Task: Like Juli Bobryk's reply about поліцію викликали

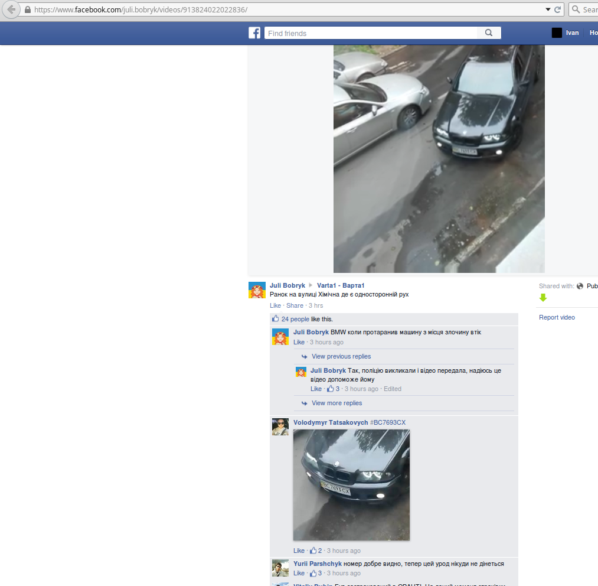Action: [316, 389]
